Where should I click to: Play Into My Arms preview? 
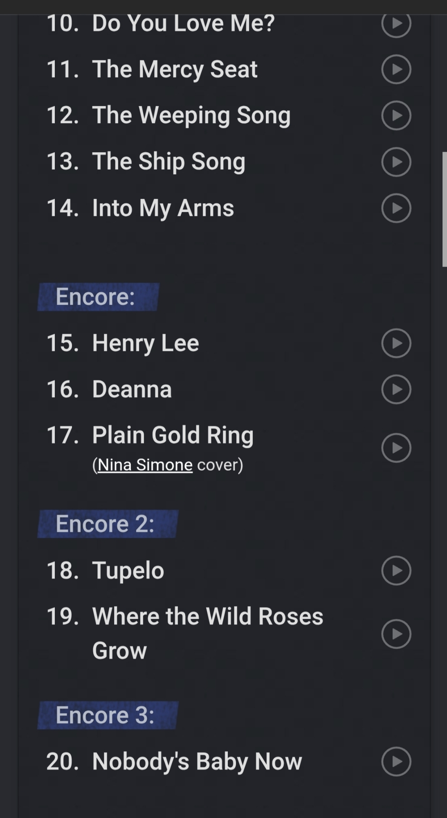point(396,208)
